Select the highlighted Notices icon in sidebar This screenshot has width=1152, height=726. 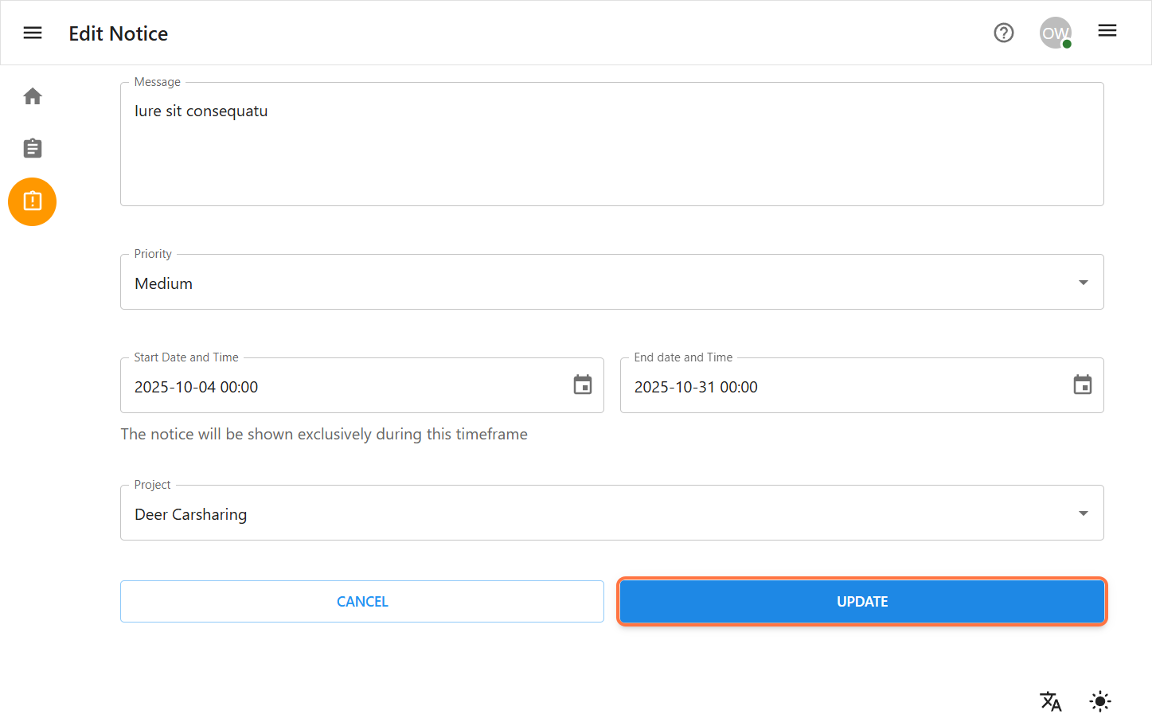pyautogui.click(x=32, y=201)
